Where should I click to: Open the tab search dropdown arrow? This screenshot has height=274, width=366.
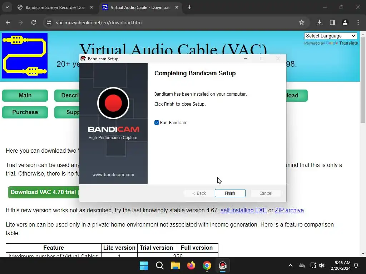coord(7,7)
